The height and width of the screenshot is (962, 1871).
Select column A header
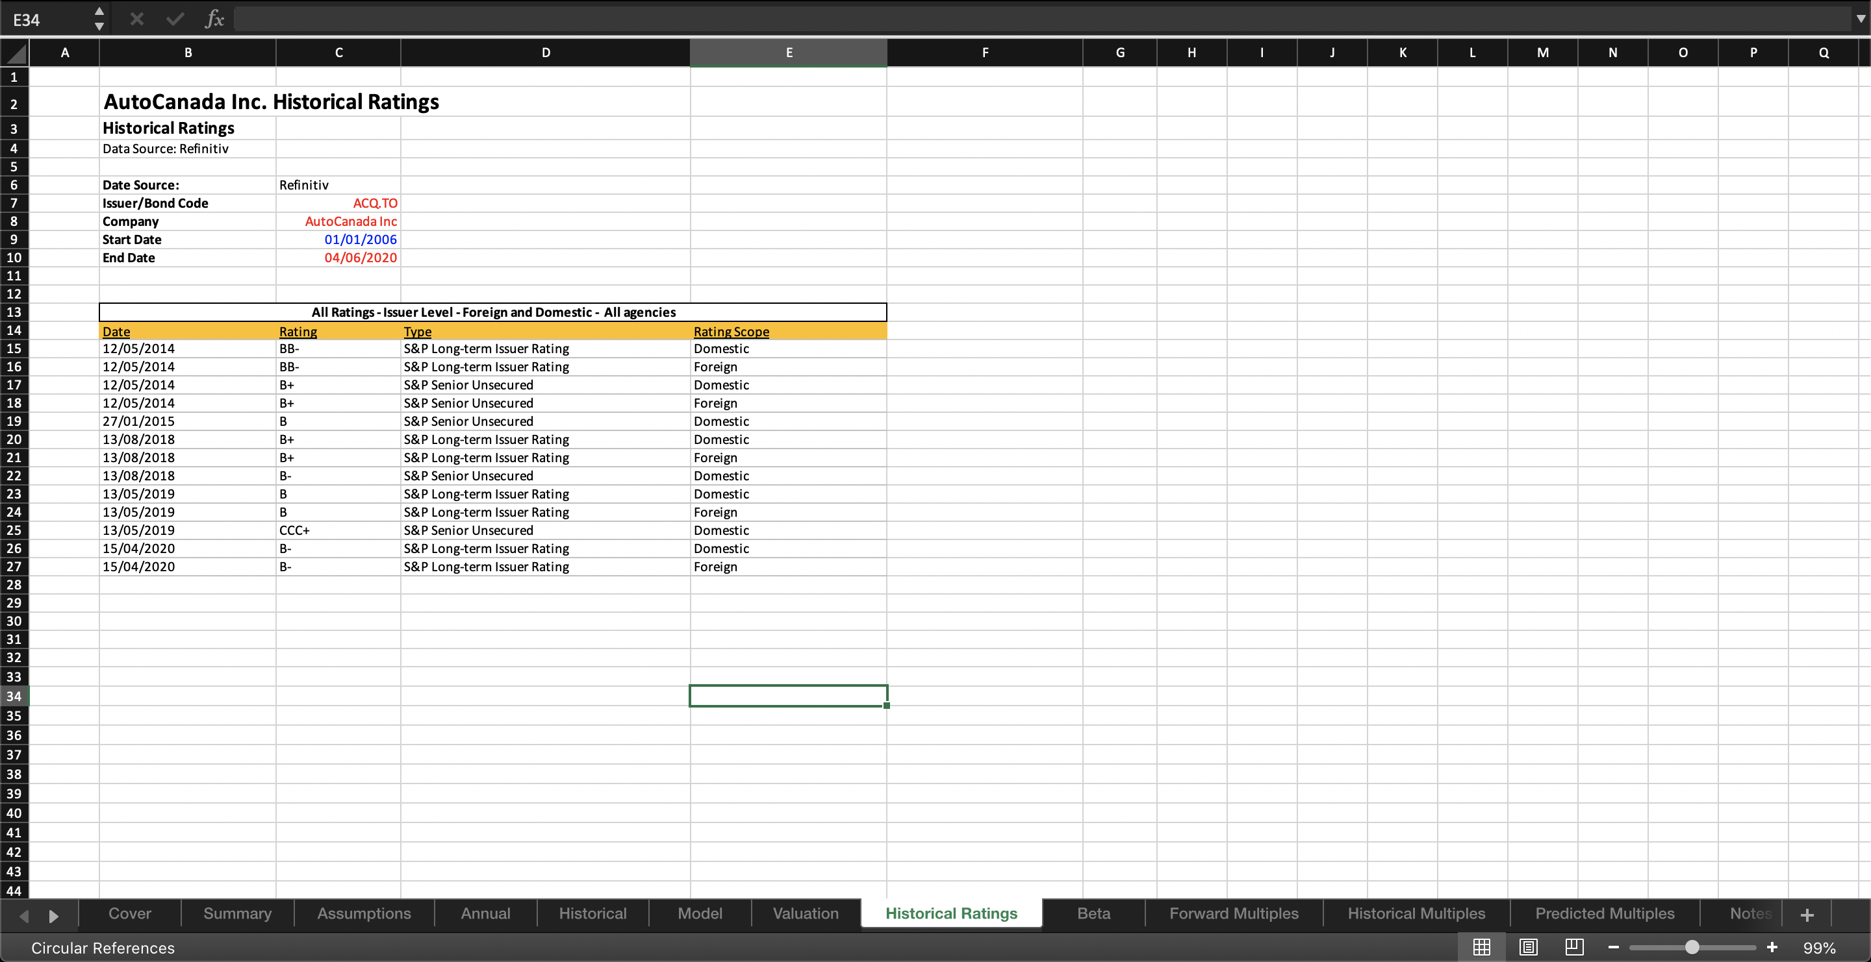pyautogui.click(x=65, y=53)
